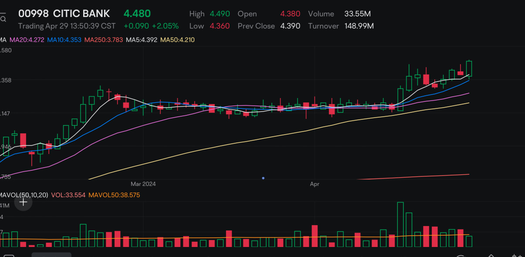The width and height of the screenshot is (525, 257).
Task: Click the Apr date axis label
Action: 315,184
